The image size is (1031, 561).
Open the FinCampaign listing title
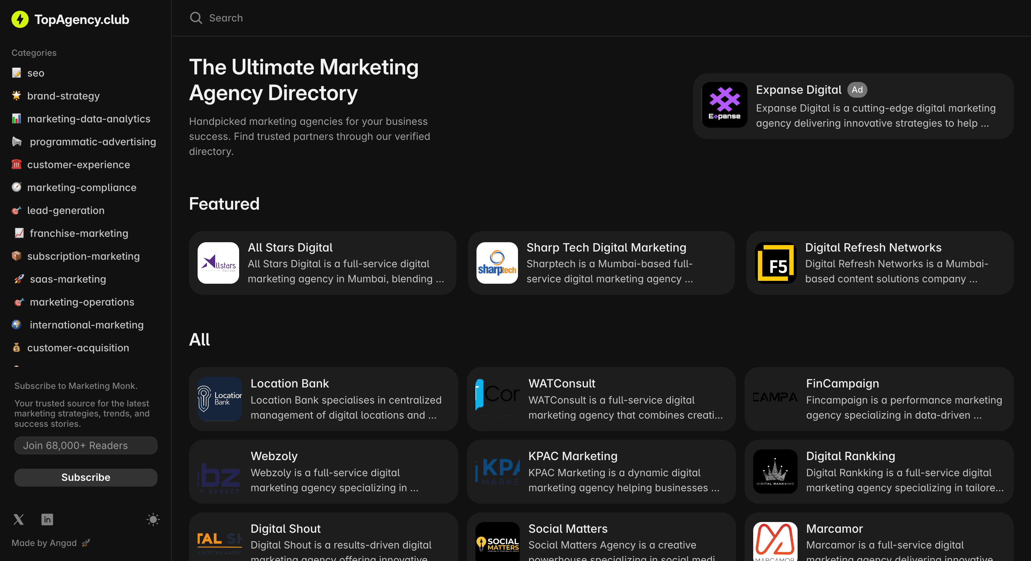842,383
